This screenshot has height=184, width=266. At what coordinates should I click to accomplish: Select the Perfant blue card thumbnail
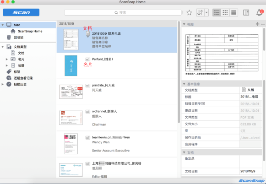[x=71, y=65]
